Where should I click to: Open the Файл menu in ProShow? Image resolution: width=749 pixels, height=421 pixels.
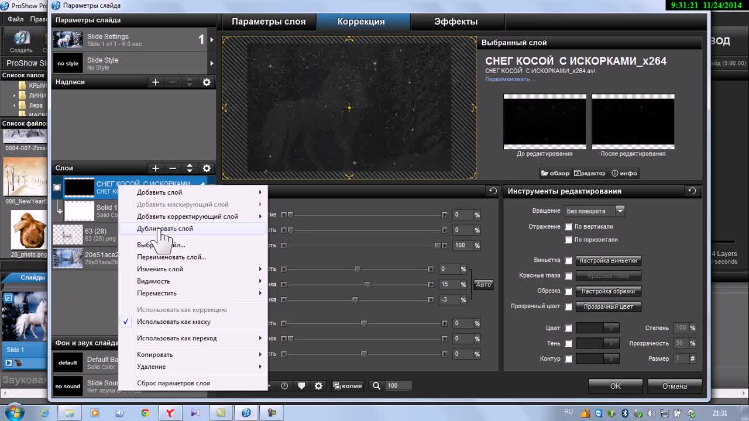click(16, 19)
